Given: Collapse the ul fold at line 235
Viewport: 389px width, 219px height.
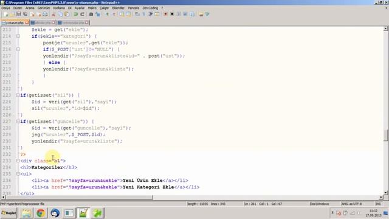Looking at the screenshot, I should pos(18,174).
